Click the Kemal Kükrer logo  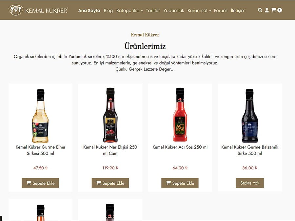[x=38, y=10]
